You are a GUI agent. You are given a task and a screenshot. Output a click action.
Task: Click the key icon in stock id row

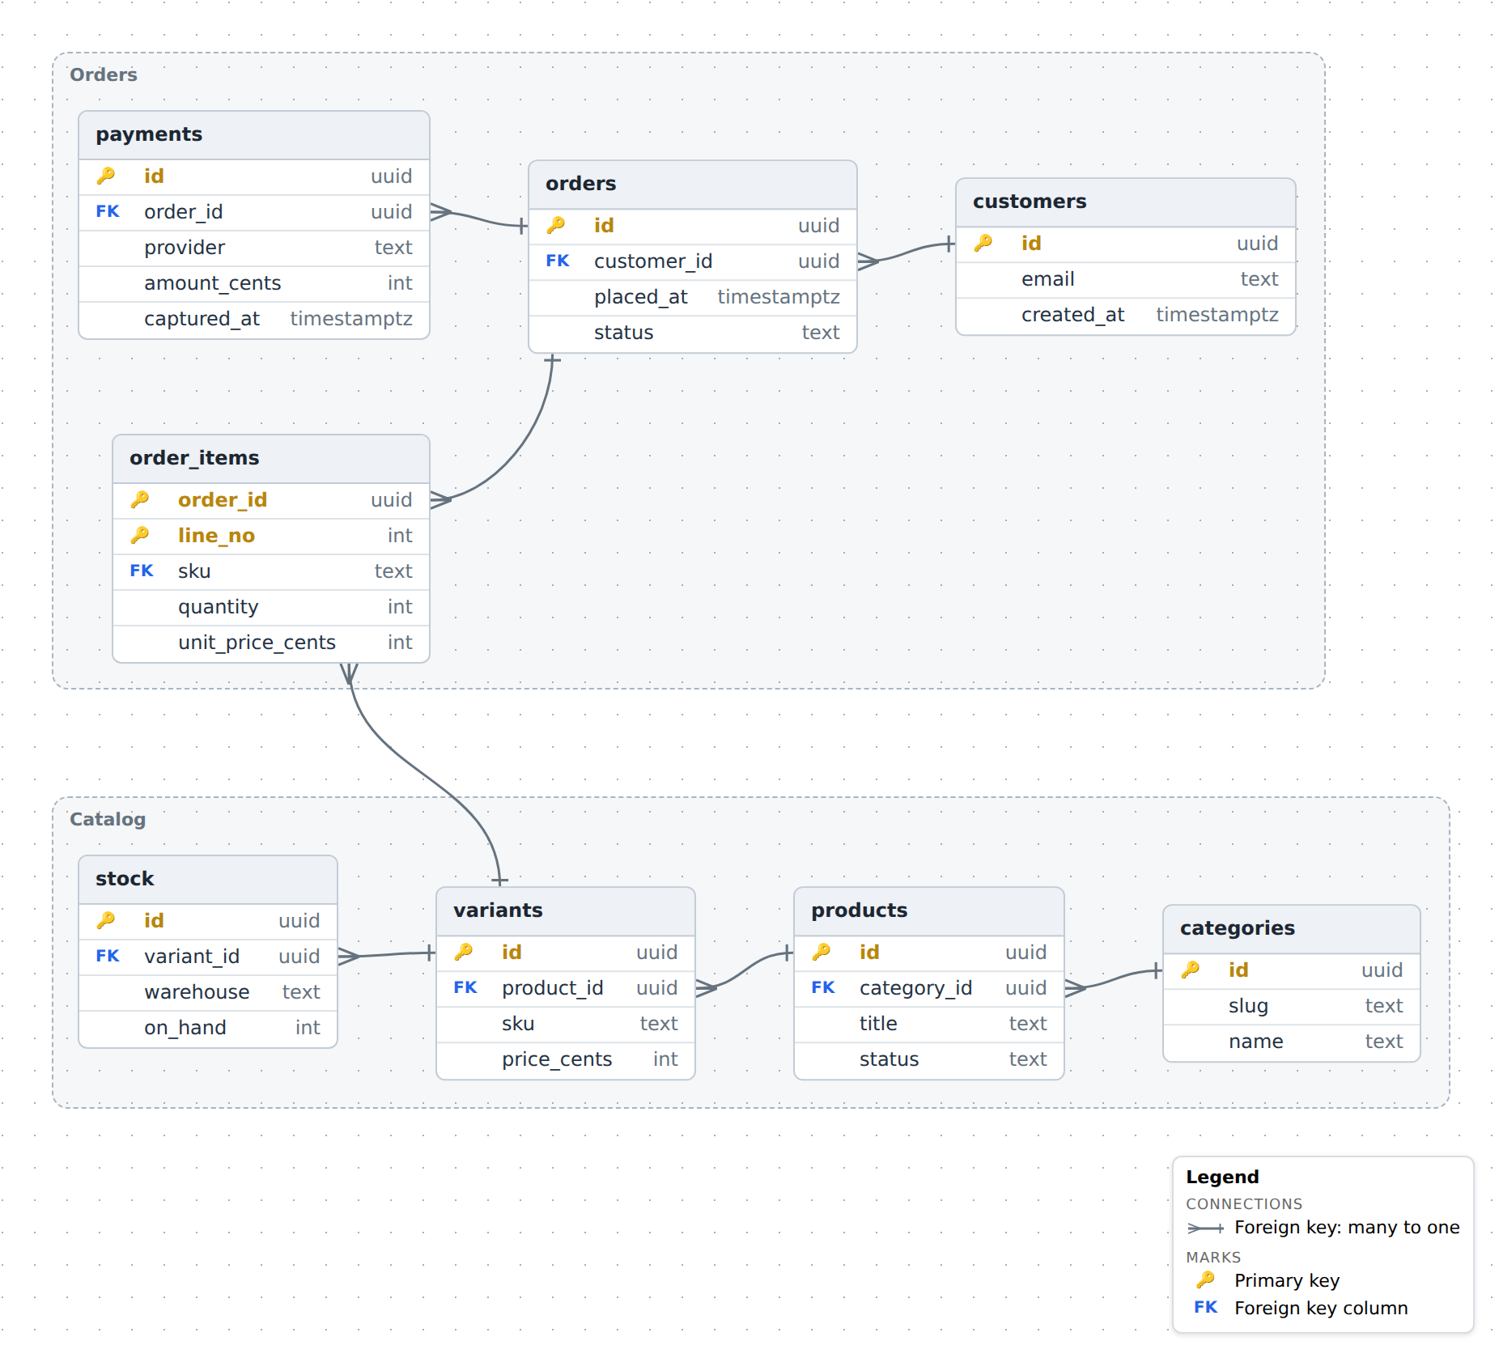coord(106,920)
